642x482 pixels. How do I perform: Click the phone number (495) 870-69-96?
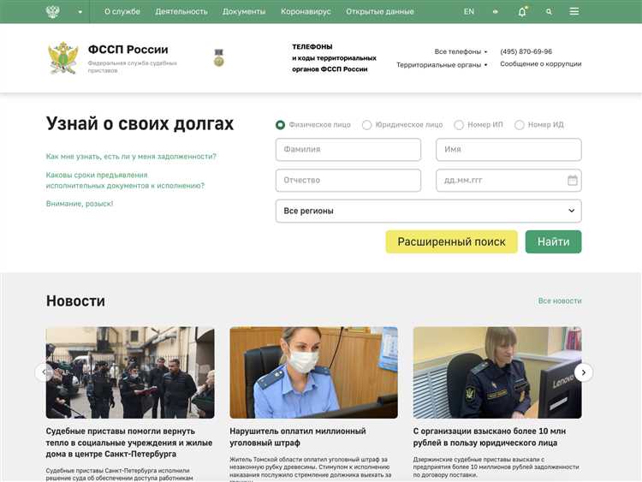coord(526,51)
